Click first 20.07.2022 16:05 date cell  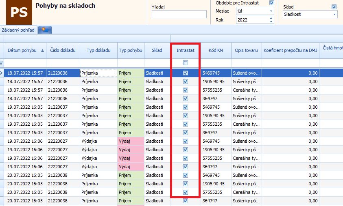pos(25,175)
